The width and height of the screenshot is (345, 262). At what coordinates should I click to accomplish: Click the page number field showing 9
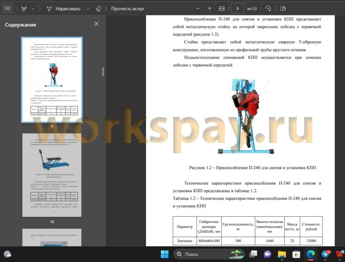point(237,9)
